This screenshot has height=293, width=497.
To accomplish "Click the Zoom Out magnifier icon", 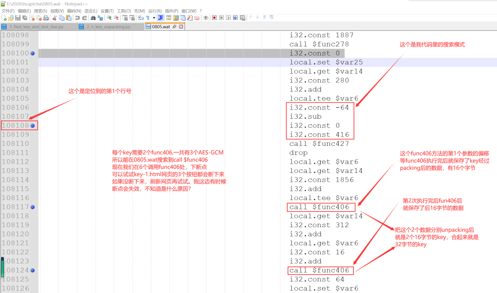I will [x=116, y=18].
